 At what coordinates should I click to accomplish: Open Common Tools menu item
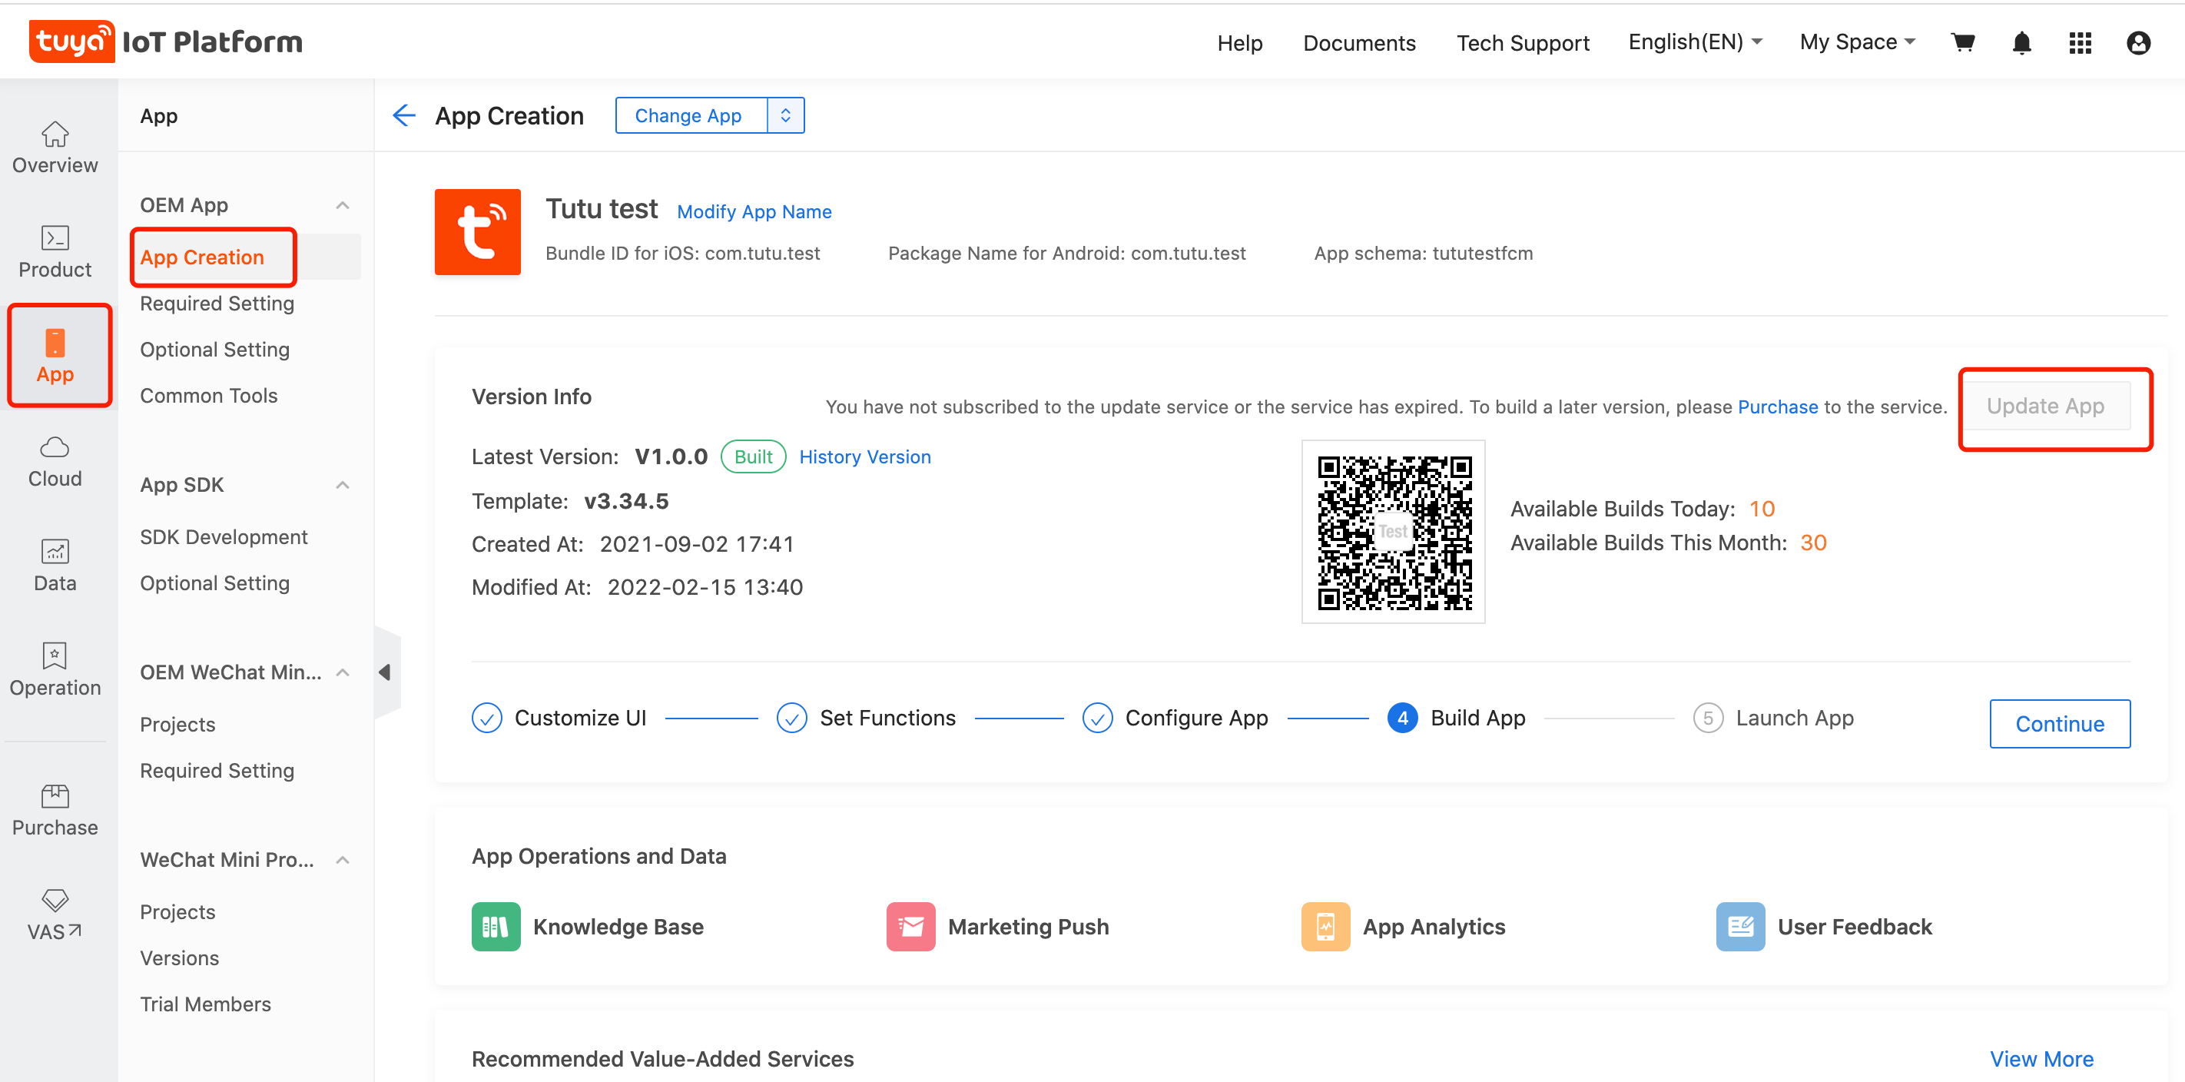point(209,396)
